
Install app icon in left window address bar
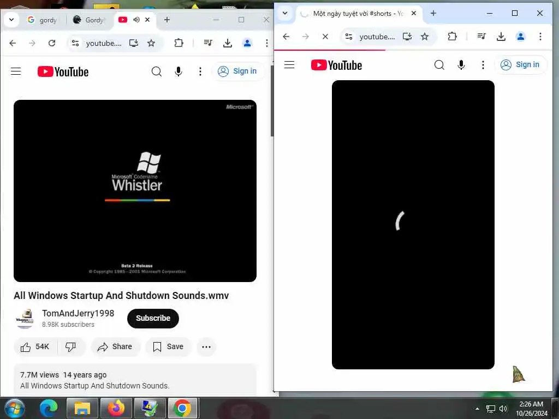point(134,43)
